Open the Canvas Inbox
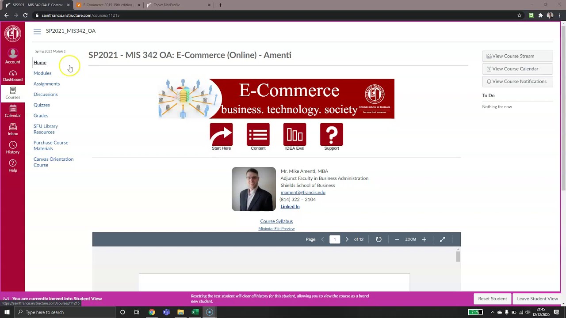The image size is (566, 318). [x=12, y=129]
